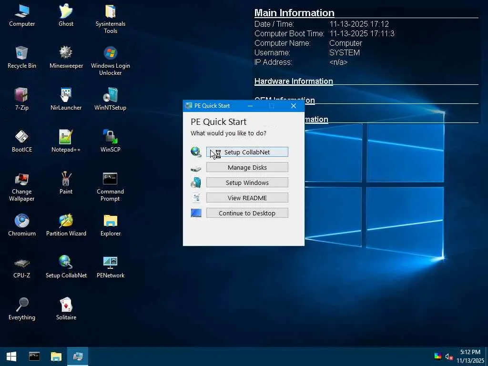Select the Partition Wizard icon
This screenshot has height=366, width=488.
pos(66,225)
